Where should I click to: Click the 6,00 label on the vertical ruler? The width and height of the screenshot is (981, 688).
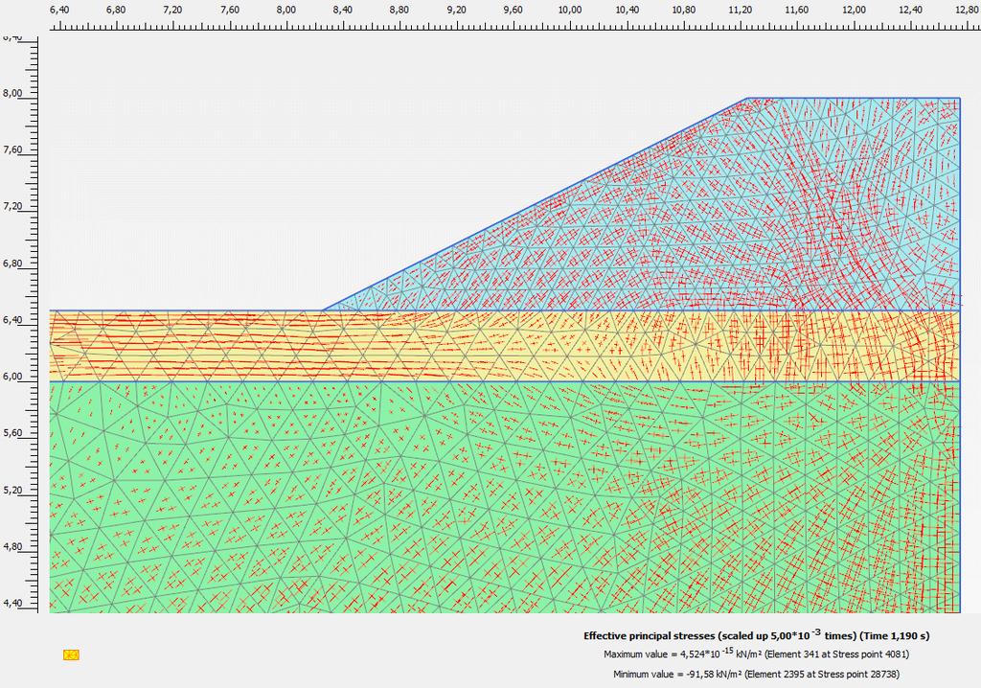coord(12,377)
